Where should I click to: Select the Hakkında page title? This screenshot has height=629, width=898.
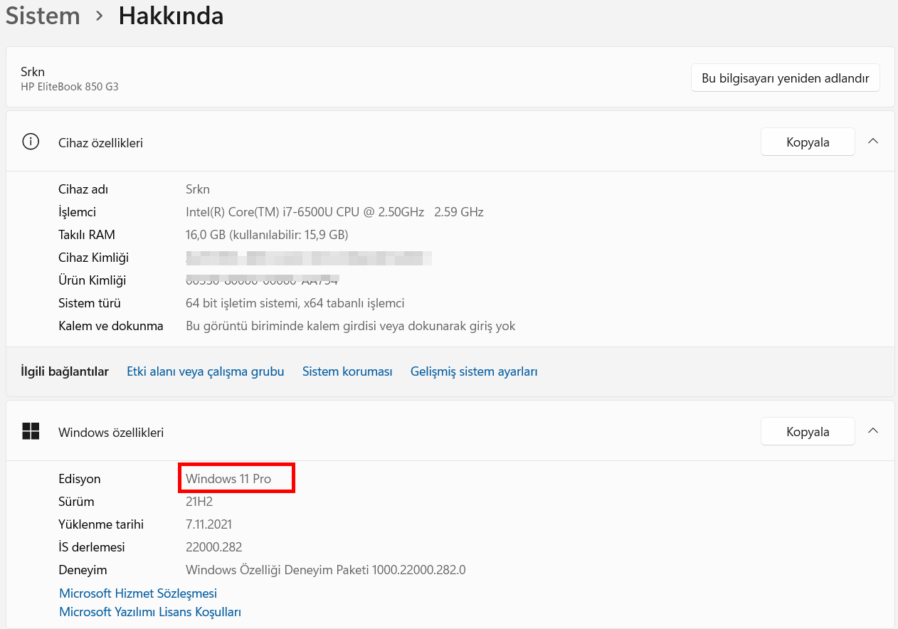pyautogui.click(x=171, y=16)
